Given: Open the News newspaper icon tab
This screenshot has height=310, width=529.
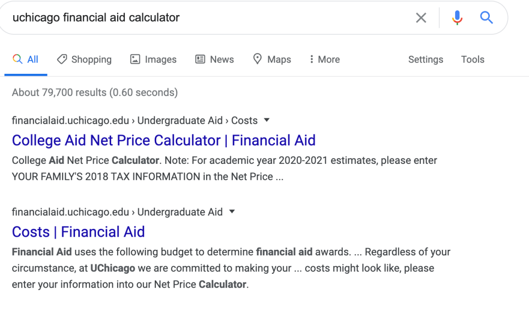Looking at the screenshot, I should pyautogui.click(x=200, y=59).
